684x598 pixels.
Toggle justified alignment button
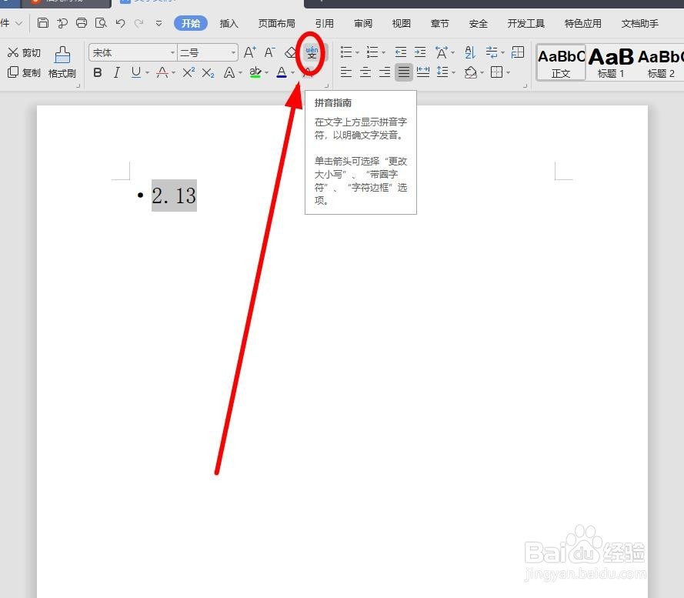(403, 72)
